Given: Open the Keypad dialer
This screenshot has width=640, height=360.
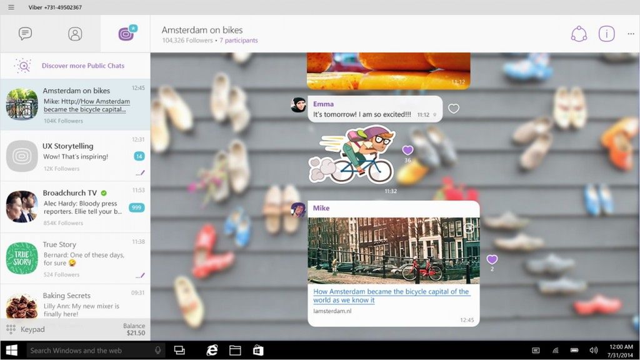Looking at the screenshot, I should pyautogui.click(x=25, y=329).
